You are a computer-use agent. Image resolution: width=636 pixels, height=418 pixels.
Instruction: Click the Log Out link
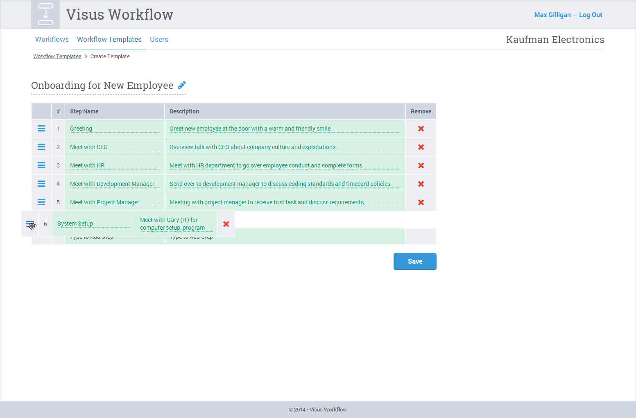(590, 15)
